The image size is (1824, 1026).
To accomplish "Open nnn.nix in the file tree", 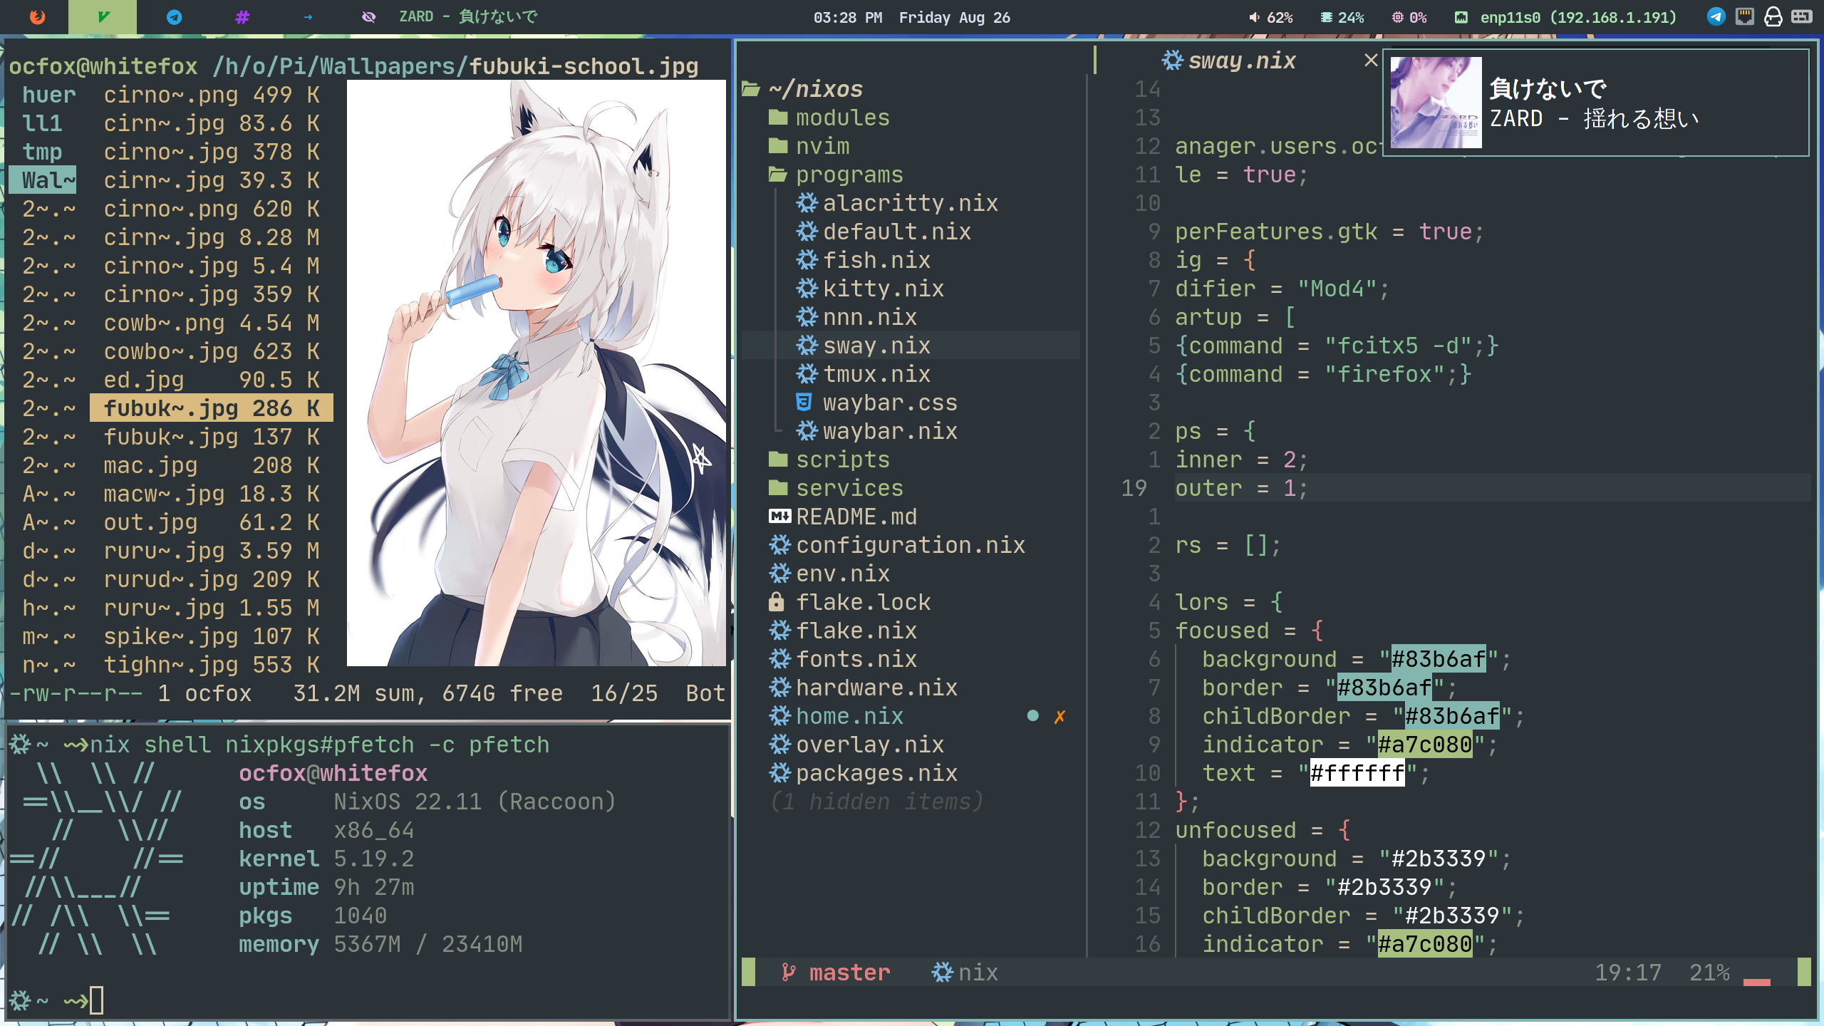I will 856,317.
